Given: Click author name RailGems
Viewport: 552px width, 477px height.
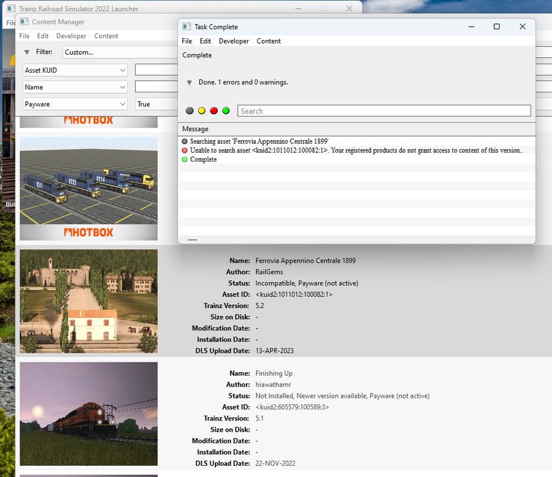Looking at the screenshot, I should pos(269,272).
